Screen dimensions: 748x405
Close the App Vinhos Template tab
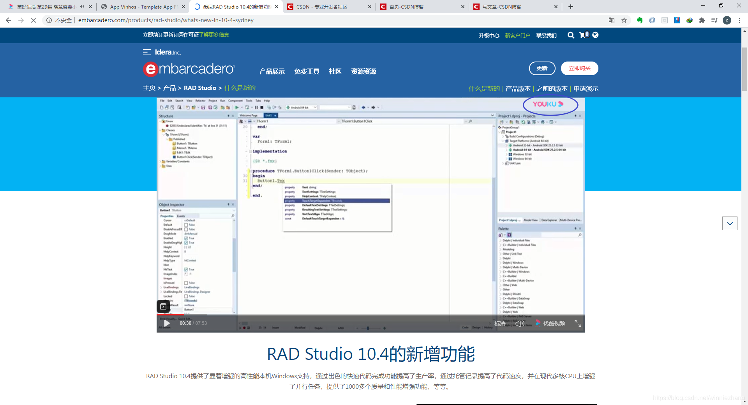coord(183,7)
